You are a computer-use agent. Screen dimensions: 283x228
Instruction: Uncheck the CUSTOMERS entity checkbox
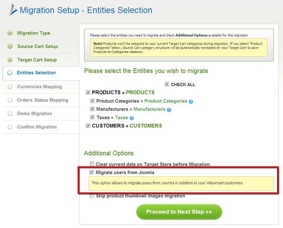pos(88,126)
